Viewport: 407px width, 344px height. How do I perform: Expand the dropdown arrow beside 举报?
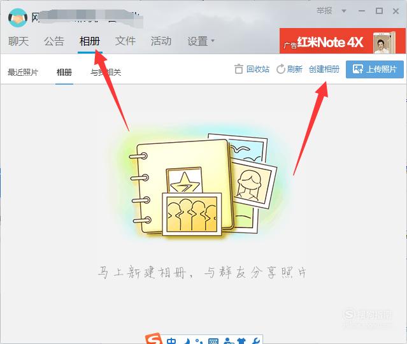tap(344, 11)
